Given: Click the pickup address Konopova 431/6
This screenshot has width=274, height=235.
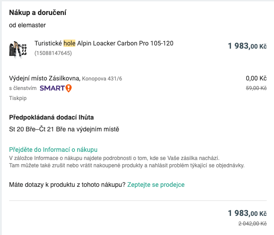Looking at the screenshot, I should (x=102, y=79).
